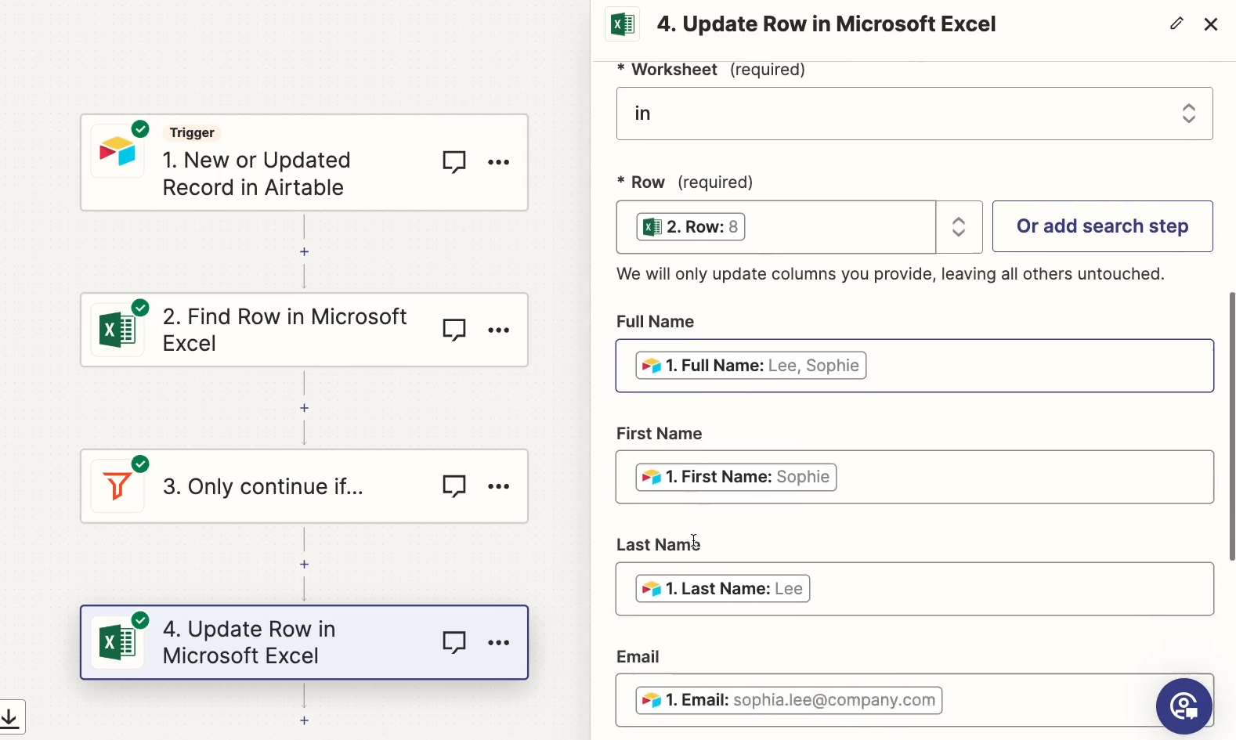Viewport: 1236px width, 740px height.
Task: Click comment icon on Update Row step
Action: tap(454, 642)
